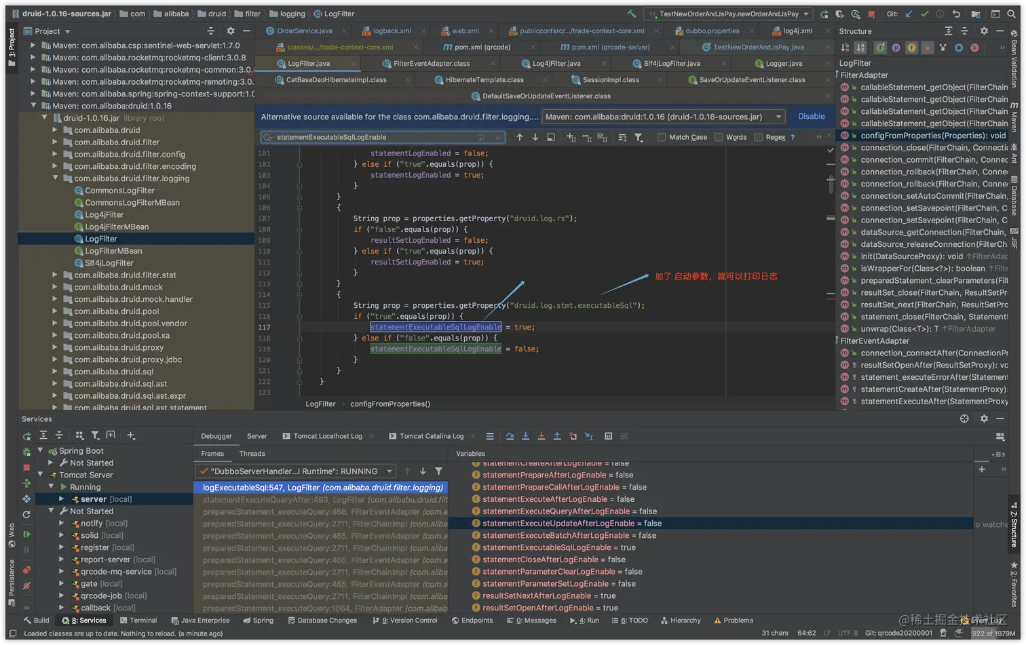Click the Build project hammer icon
The width and height of the screenshot is (1026, 645).
click(632, 14)
